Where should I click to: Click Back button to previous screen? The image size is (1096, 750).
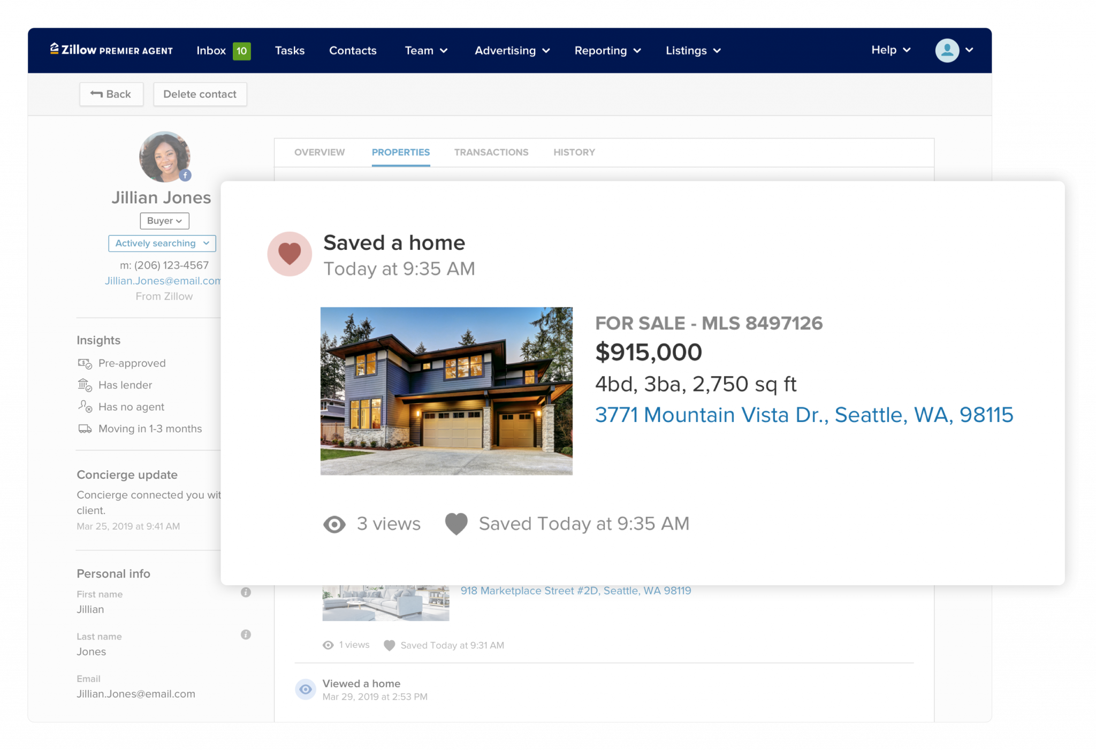click(112, 93)
